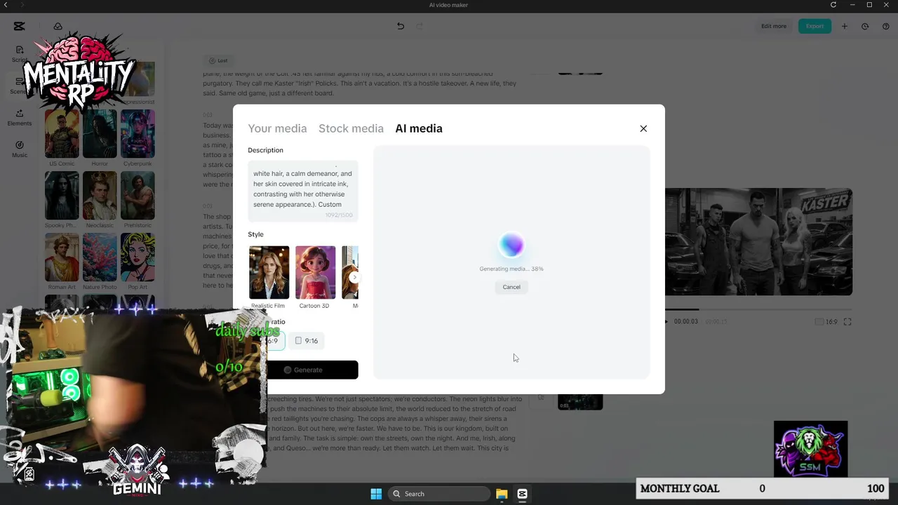Open the Windows Start menu
This screenshot has height=505, width=898.
[x=376, y=494]
